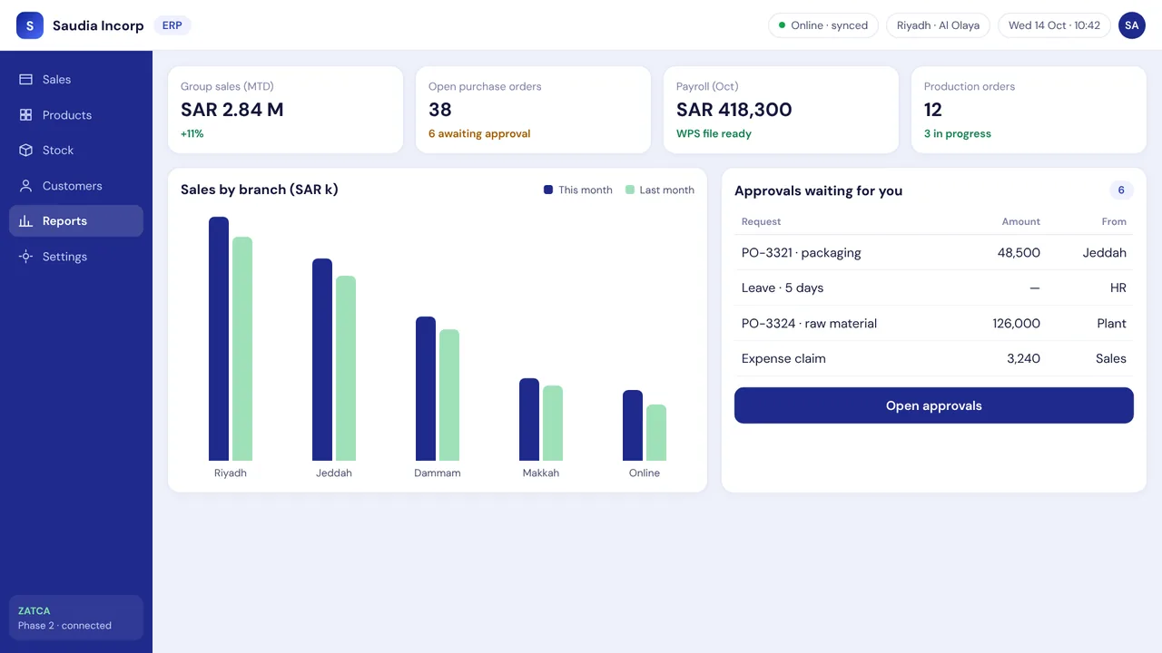
Task: Open Sales in sidebar
Action: (x=76, y=80)
